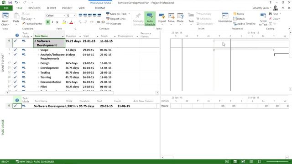Click the checkmark on the Testing row
This screenshot has width=292, height=164.
(x=15, y=72)
